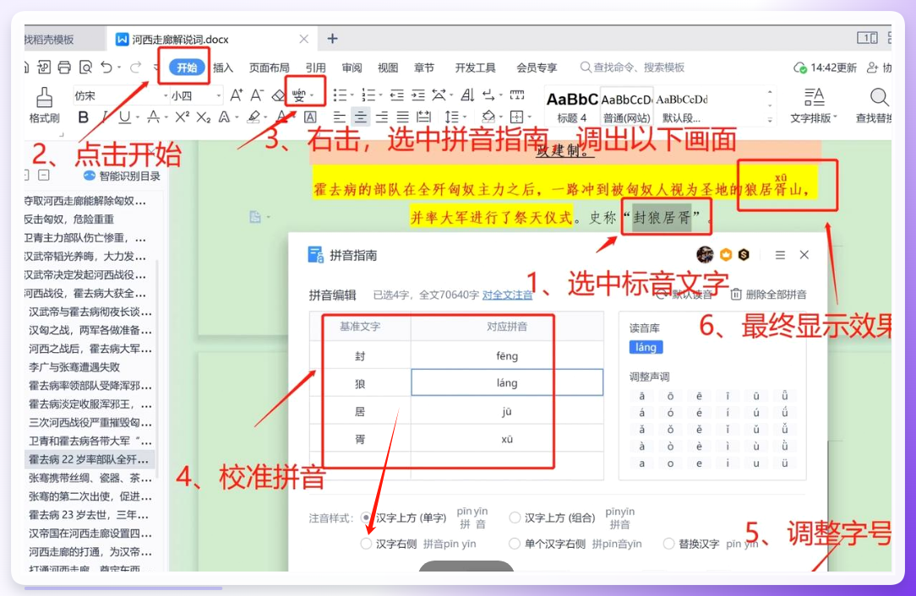Switch to the 插入 (Insert) ribbon tab

[x=223, y=68]
